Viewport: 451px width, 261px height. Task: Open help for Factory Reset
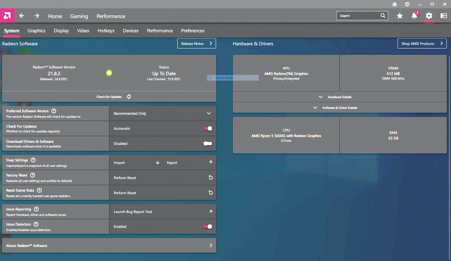[33, 175]
